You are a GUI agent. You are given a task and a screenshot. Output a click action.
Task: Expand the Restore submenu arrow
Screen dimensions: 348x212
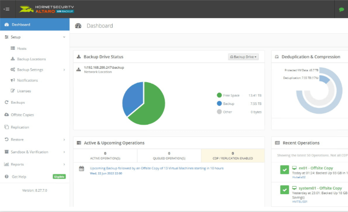coord(64,140)
